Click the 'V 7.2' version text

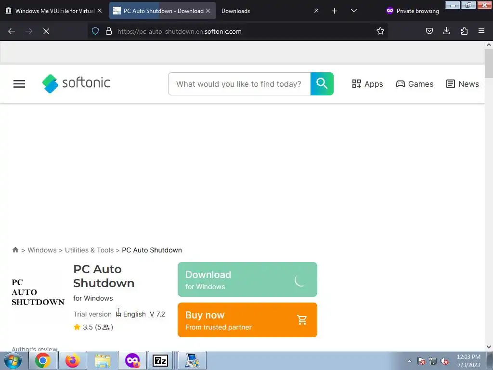pyautogui.click(x=157, y=314)
